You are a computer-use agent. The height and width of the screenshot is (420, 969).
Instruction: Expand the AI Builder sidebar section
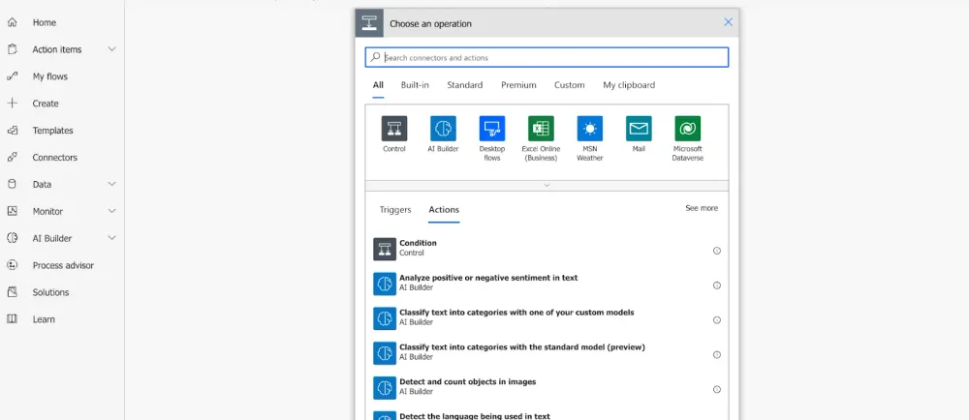pos(111,238)
